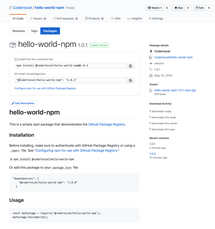Open the Watch dropdown menu
Screen dimensions: 215x229
pyautogui.click(x=155, y=8)
